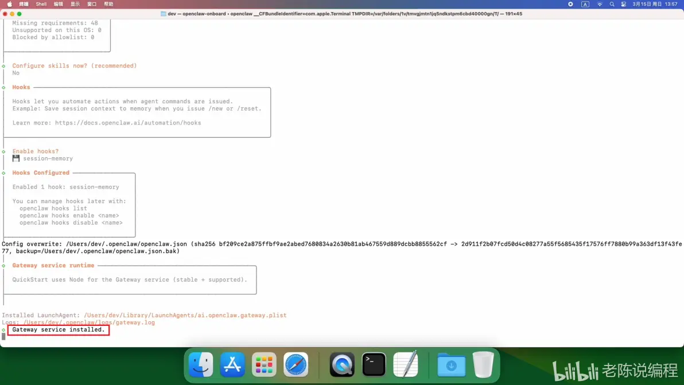This screenshot has height=385, width=684.
Task: Open Launchpad from the Dock
Action: [x=264, y=364]
